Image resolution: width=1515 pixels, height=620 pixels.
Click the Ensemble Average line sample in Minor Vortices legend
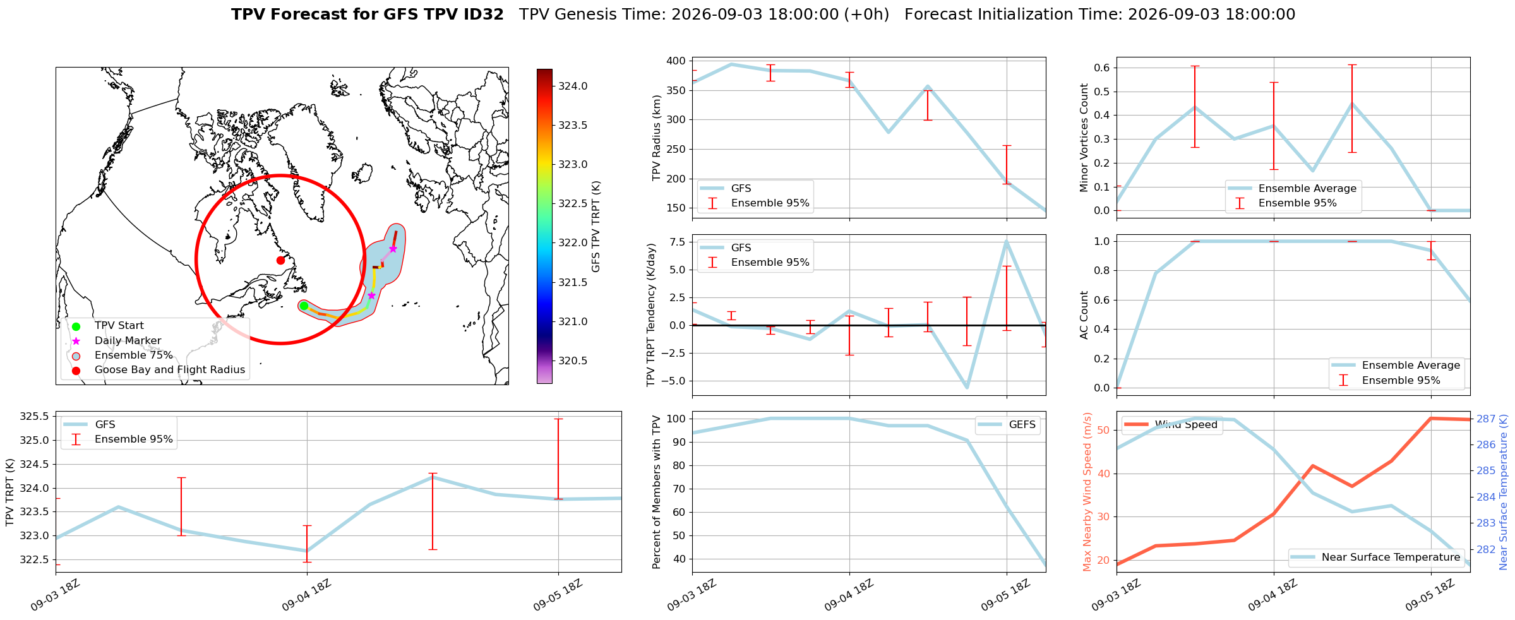tap(1240, 189)
